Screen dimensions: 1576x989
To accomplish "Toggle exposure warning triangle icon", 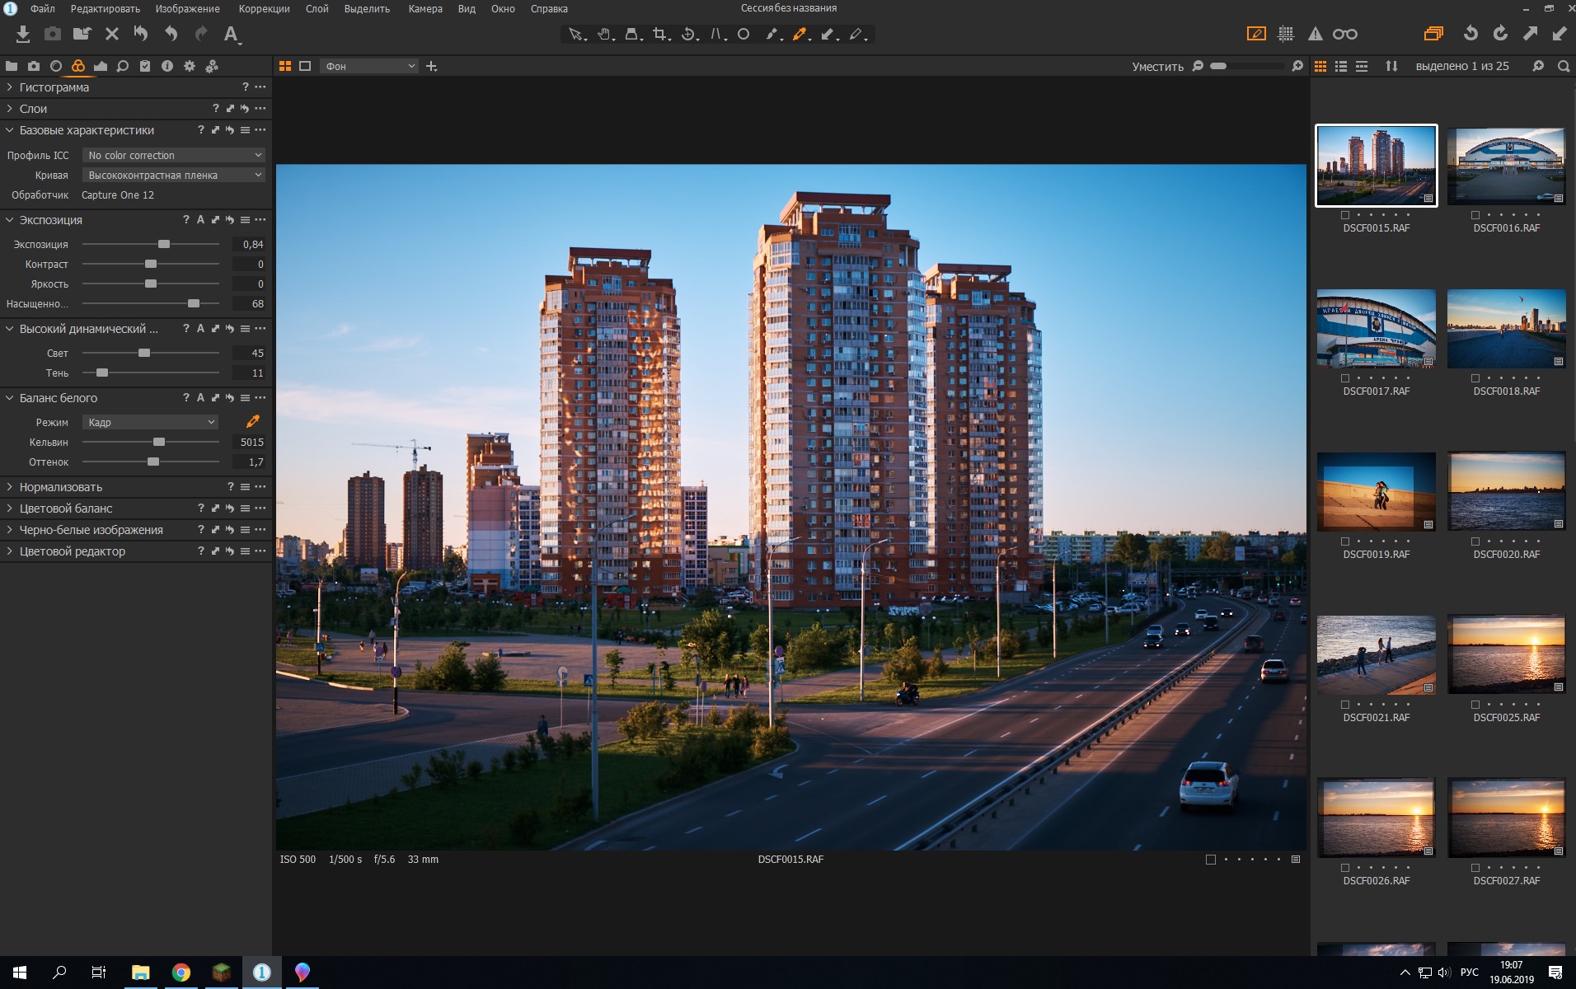I will click(1315, 34).
